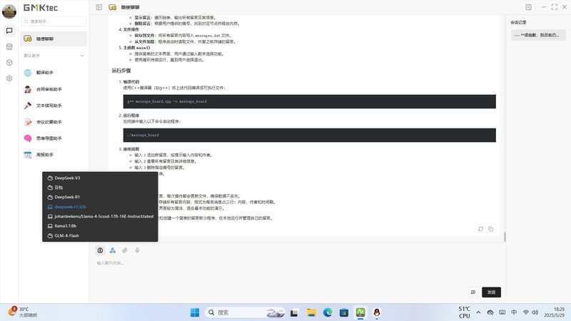
Task: Open settings via the sidebar gear icon
Action: [9, 78]
